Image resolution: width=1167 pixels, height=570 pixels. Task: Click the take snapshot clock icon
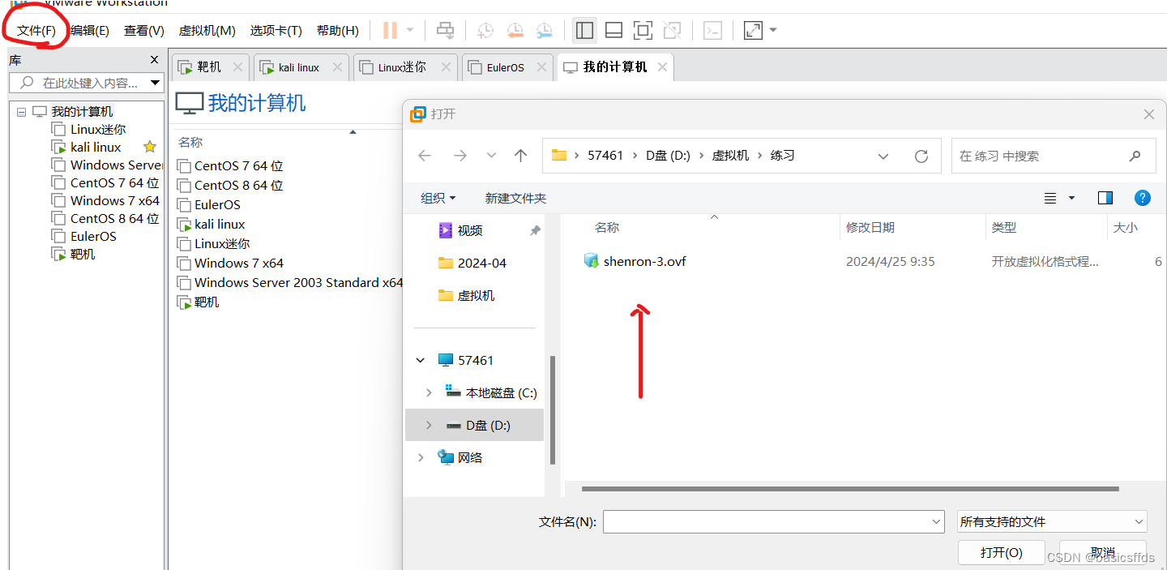coord(485,31)
